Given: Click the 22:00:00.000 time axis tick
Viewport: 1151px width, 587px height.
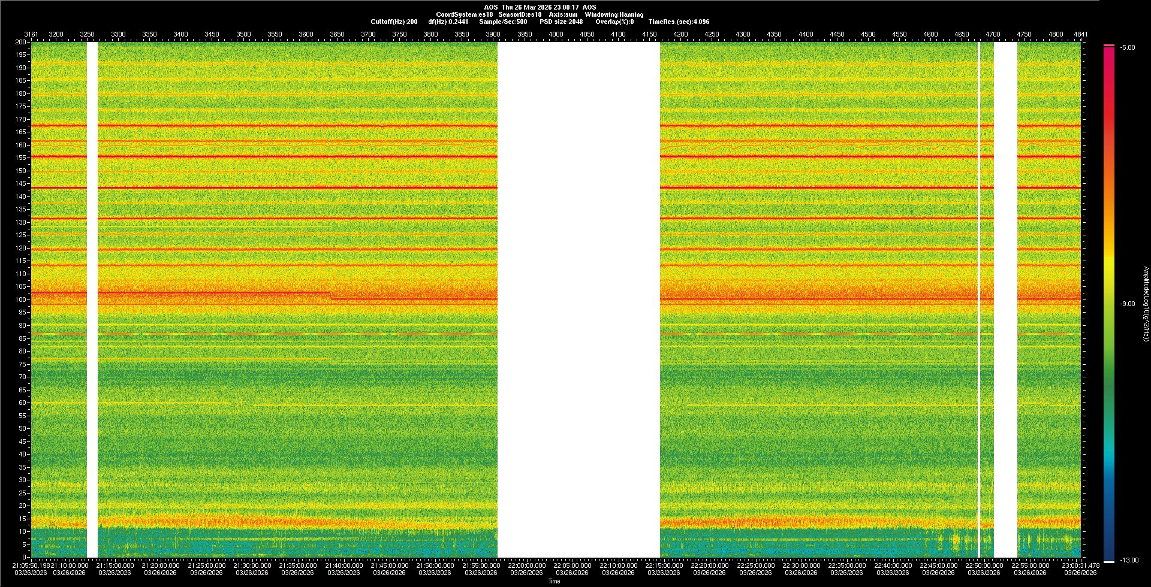Looking at the screenshot, I should (526, 565).
